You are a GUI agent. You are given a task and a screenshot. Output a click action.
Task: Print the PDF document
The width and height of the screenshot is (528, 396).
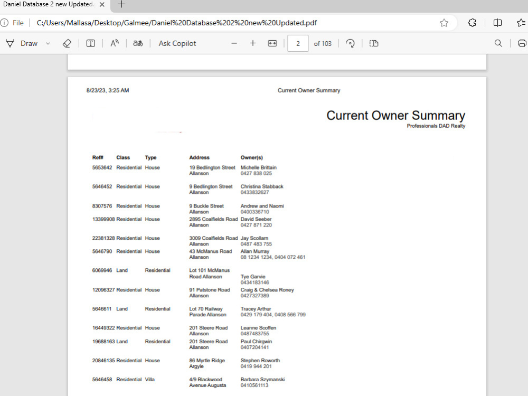522,43
